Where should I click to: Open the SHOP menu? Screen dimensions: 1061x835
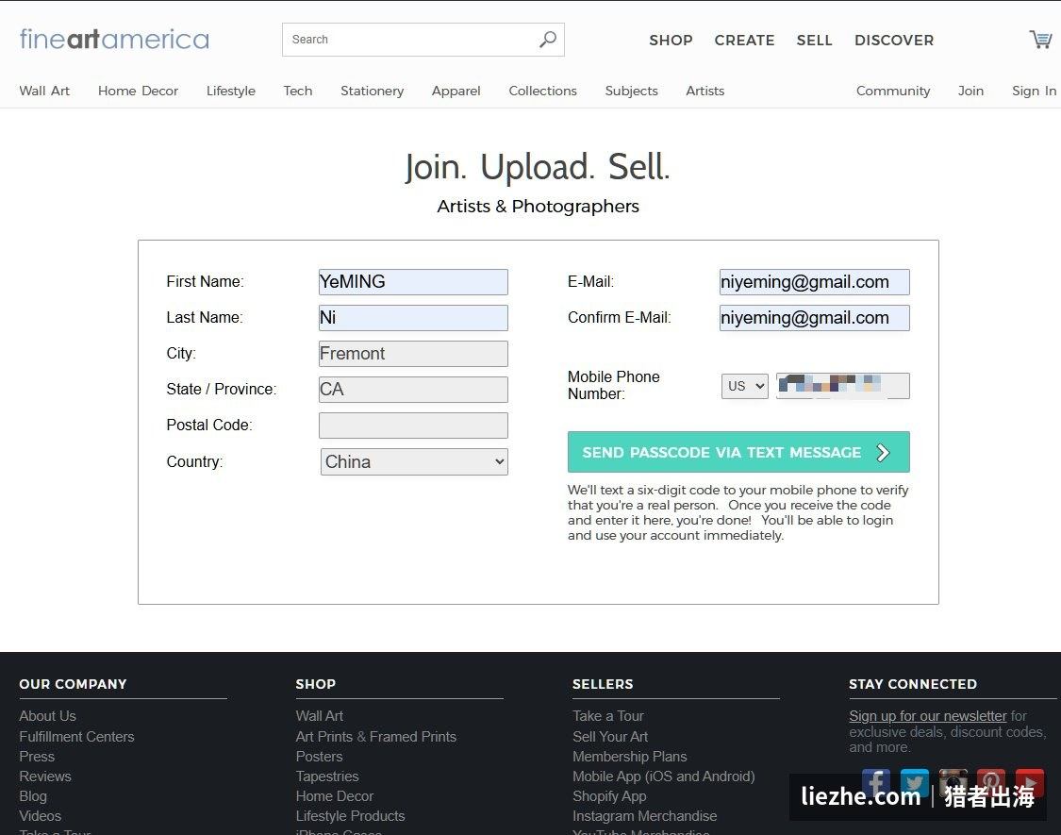tap(671, 40)
